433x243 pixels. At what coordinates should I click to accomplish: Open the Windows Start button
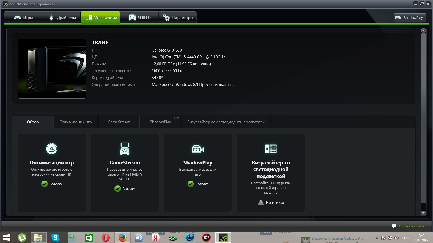7,238
